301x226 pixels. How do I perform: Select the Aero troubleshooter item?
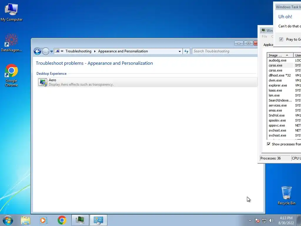coord(147,82)
